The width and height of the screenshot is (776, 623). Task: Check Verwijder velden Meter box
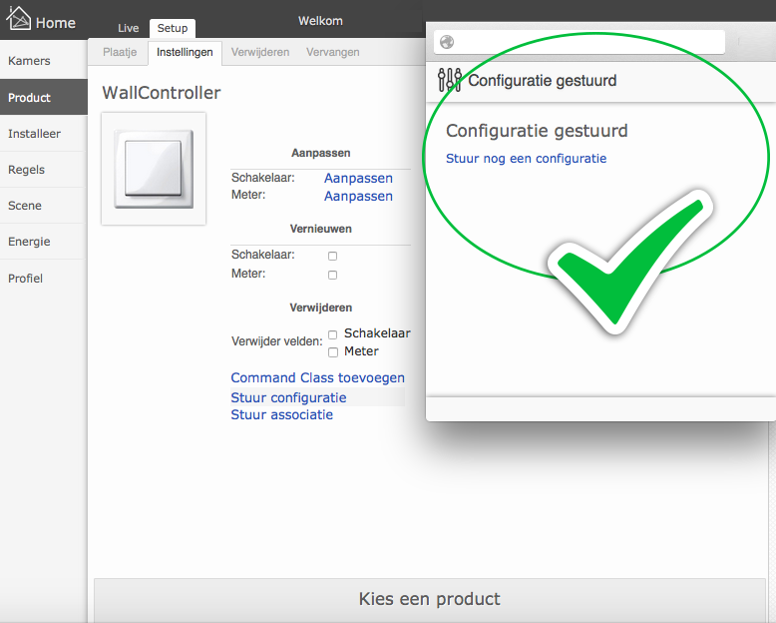click(333, 352)
